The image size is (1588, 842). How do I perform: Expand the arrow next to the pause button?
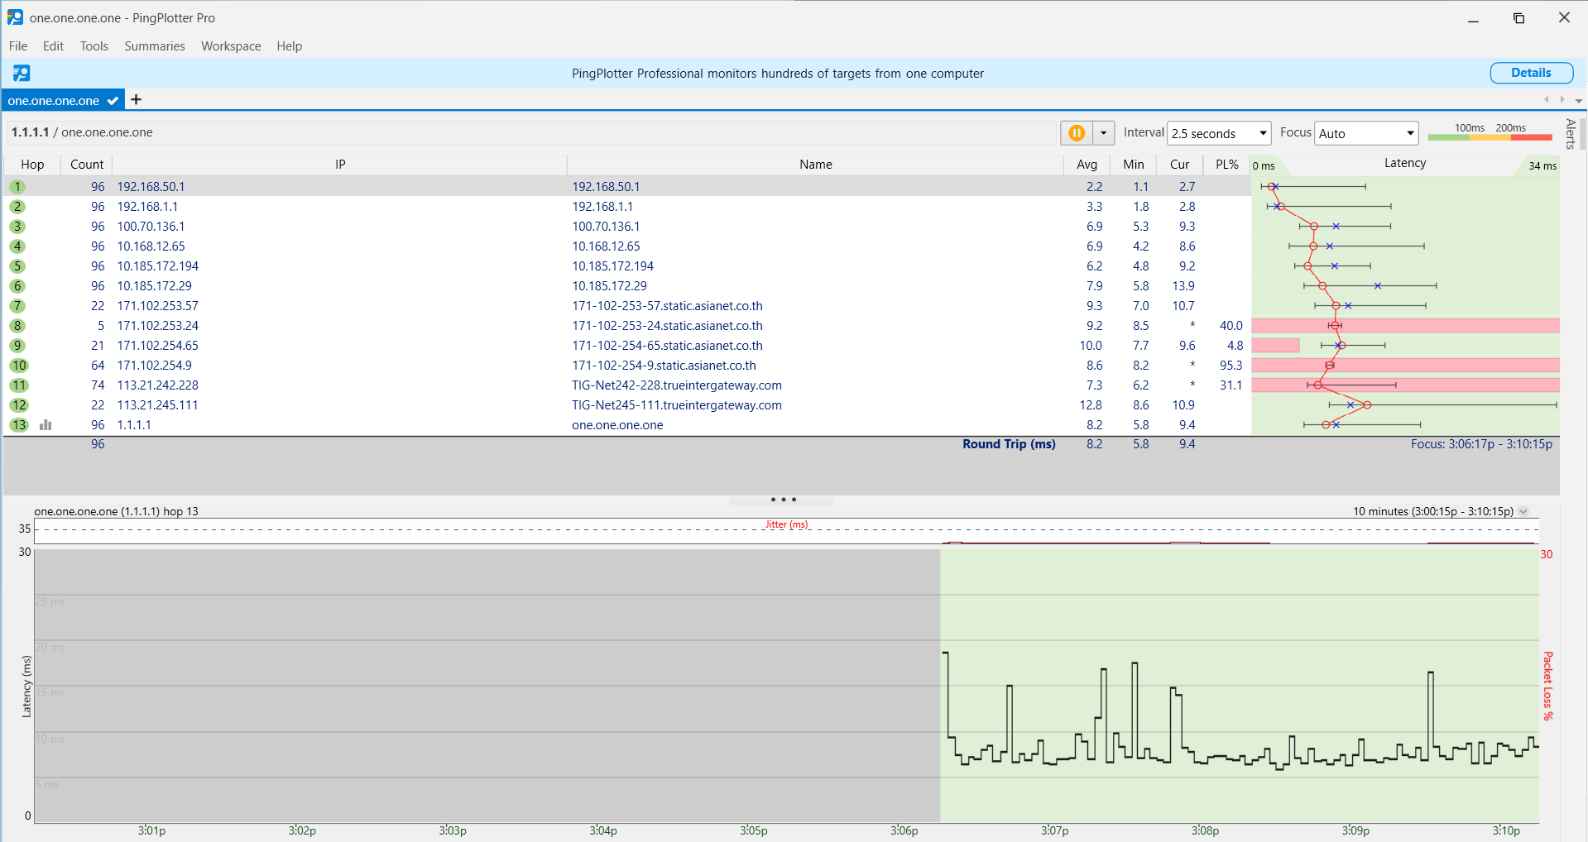point(1104,133)
